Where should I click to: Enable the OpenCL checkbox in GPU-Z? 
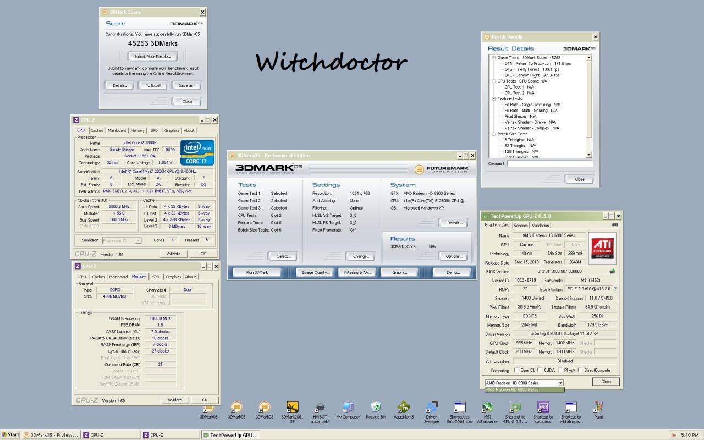click(x=516, y=370)
